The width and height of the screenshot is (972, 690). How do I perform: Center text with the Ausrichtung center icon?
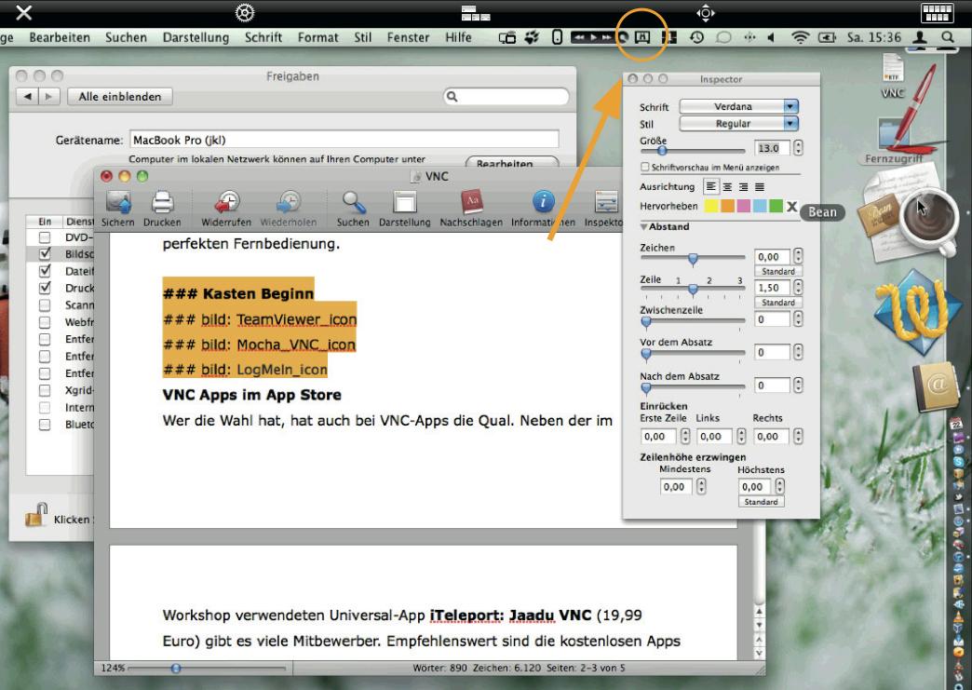(727, 186)
